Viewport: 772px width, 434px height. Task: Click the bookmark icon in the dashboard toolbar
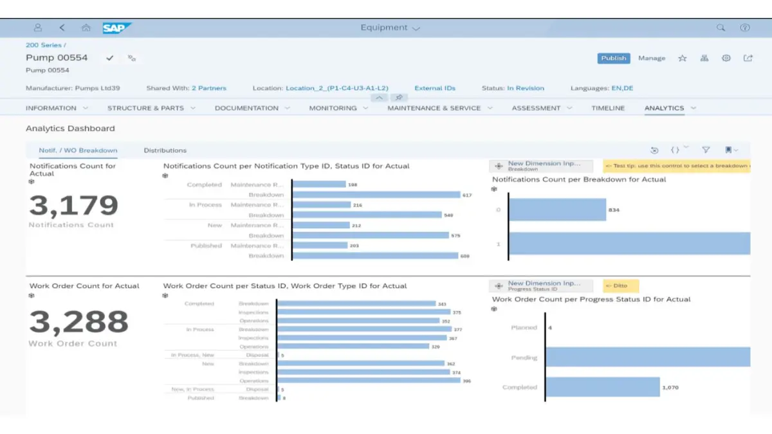coord(729,150)
